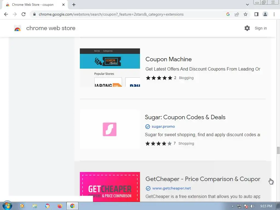Click sugar.promo verified publisher badge
This screenshot has height=210, width=280.
pos(147,126)
